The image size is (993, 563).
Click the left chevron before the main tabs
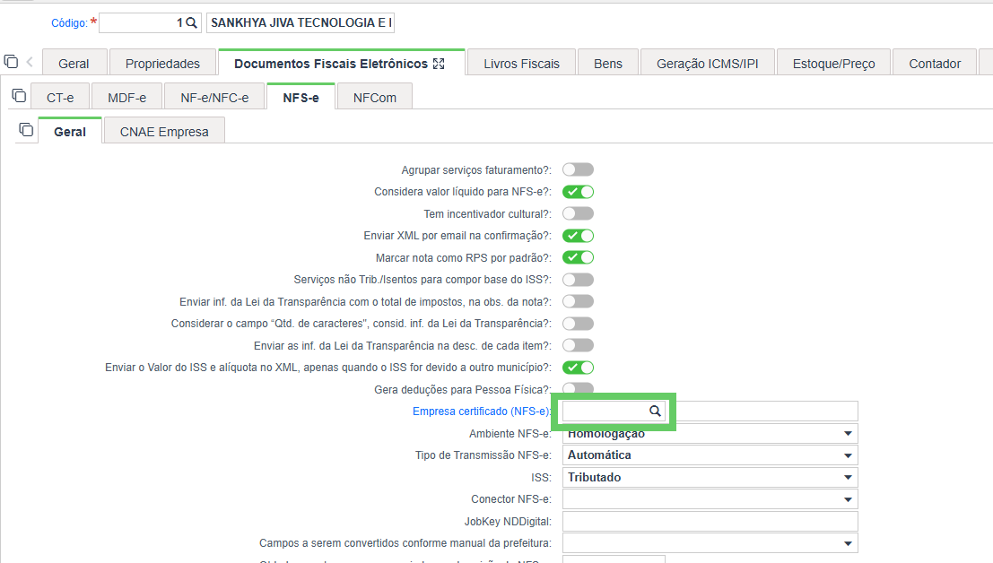tap(30, 62)
